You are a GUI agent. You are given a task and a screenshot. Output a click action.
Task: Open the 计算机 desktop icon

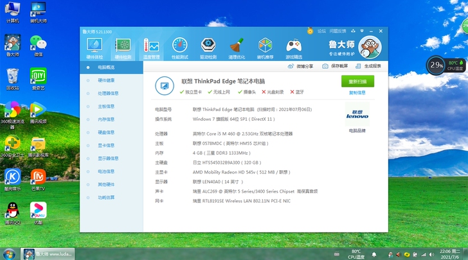pyautogui.click(x=13, y=12)
